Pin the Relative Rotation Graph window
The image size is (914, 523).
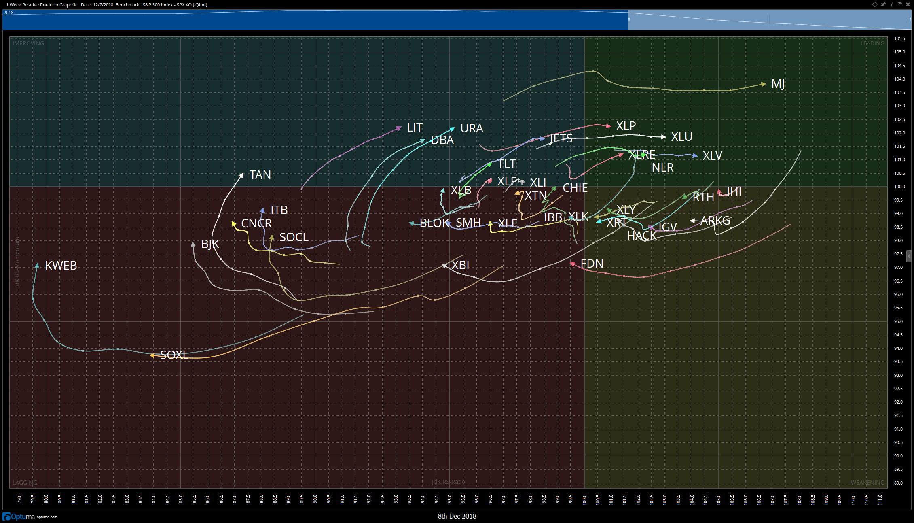(x=883, y=4)
